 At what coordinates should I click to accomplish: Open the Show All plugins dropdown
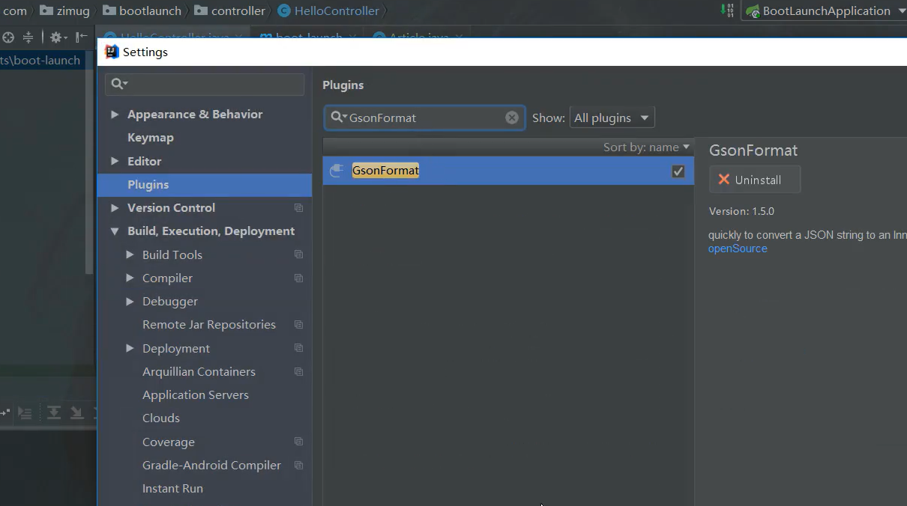(x=612, y=118)
